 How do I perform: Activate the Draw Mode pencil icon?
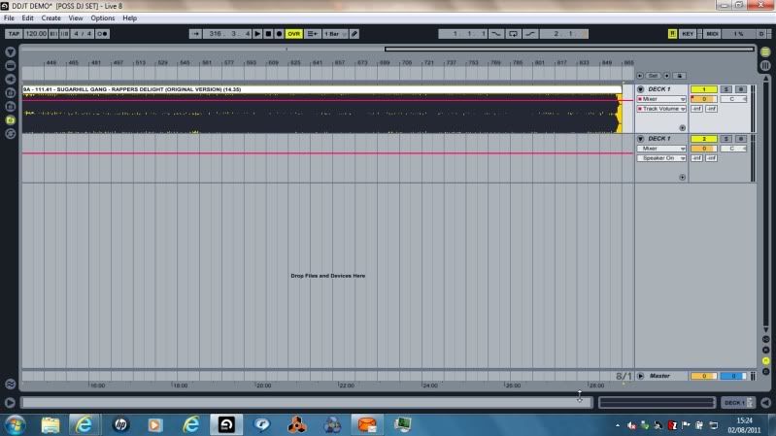[x=354, y=33]
